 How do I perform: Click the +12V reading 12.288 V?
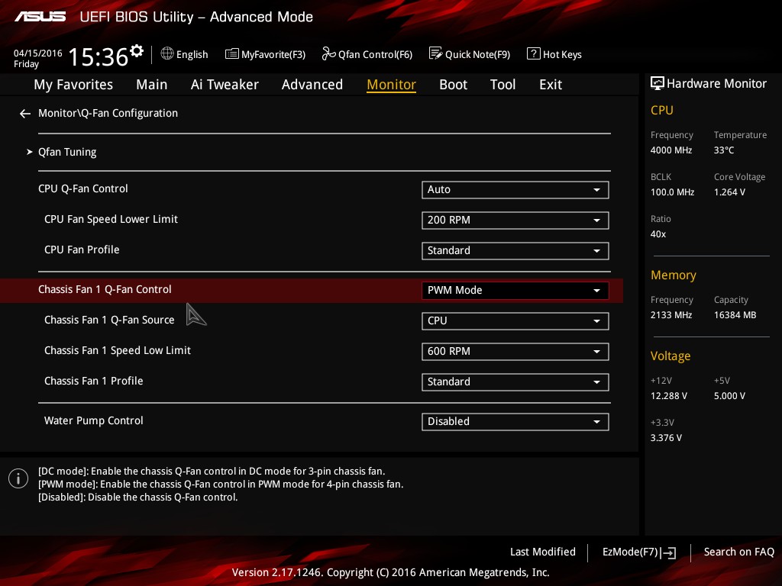669,396
